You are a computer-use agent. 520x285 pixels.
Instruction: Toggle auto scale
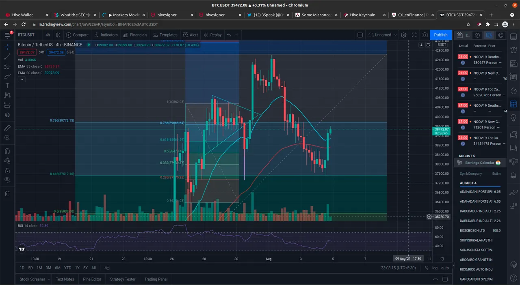tap(445, 268)
